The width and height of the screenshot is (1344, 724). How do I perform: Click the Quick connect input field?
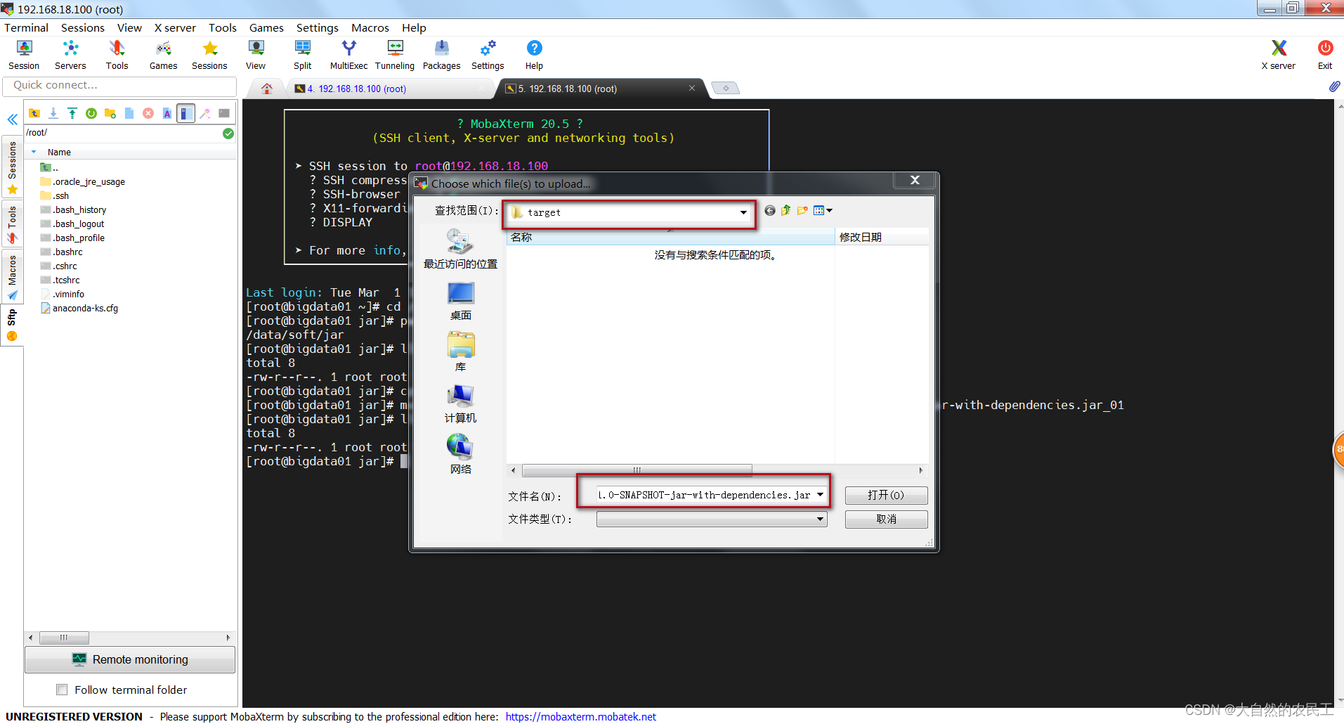[120, 86]
